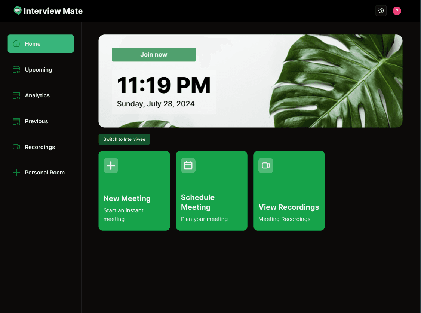The height and width of the screenshot is (313, 421).
Task: Click the Interview Mate title text
Action: [53, 11]
